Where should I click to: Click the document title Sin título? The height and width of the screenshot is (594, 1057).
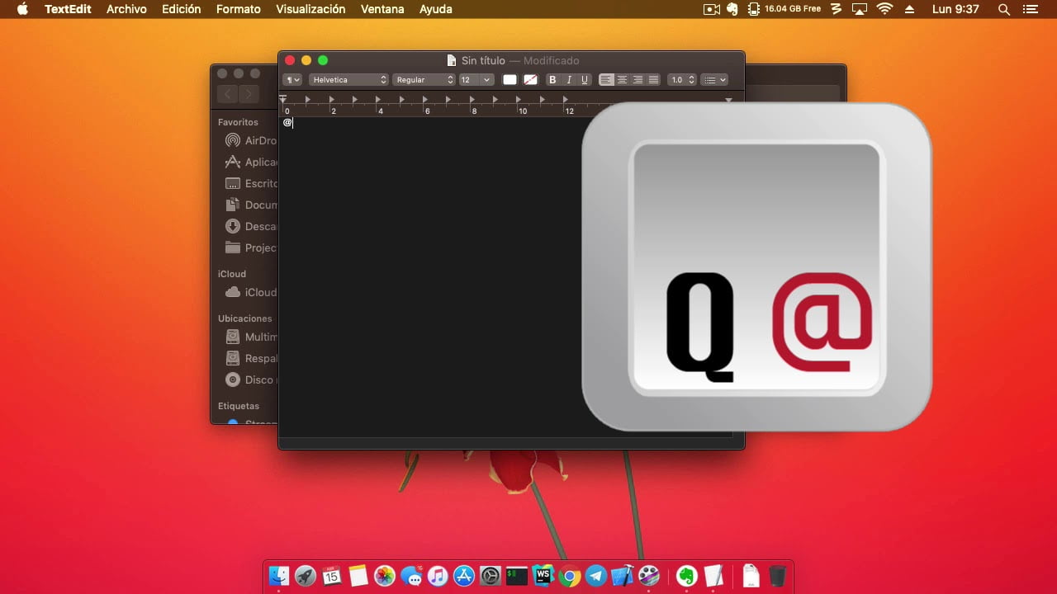tap(483, 60)
